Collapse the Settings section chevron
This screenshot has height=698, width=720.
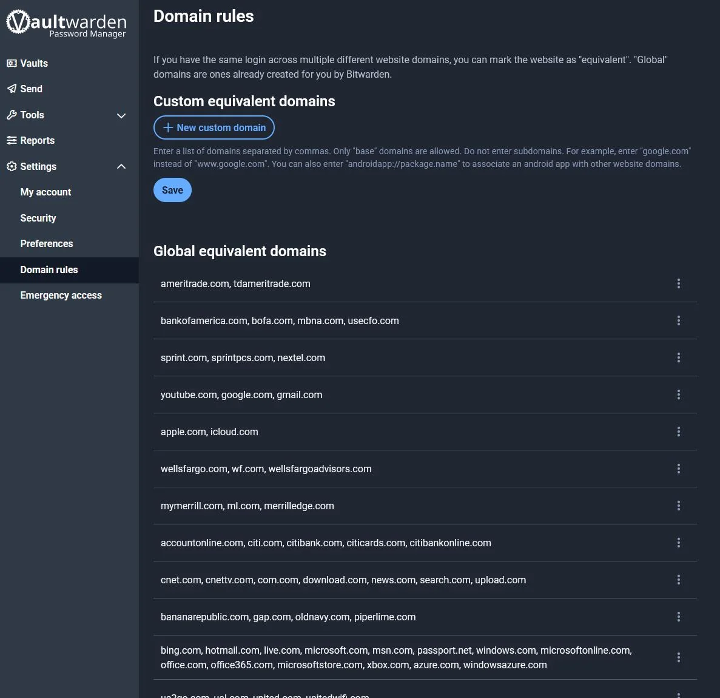point(121,166)
